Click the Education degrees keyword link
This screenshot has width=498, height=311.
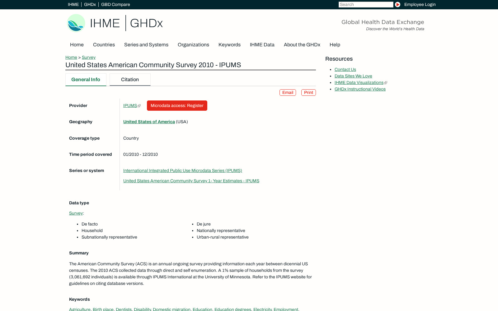[233, 309]
